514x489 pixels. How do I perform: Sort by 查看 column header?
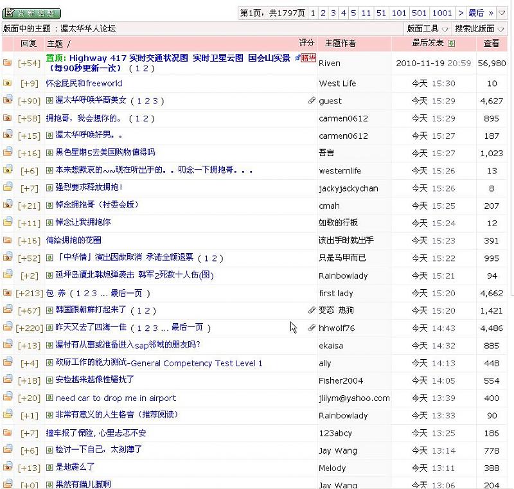491,44
